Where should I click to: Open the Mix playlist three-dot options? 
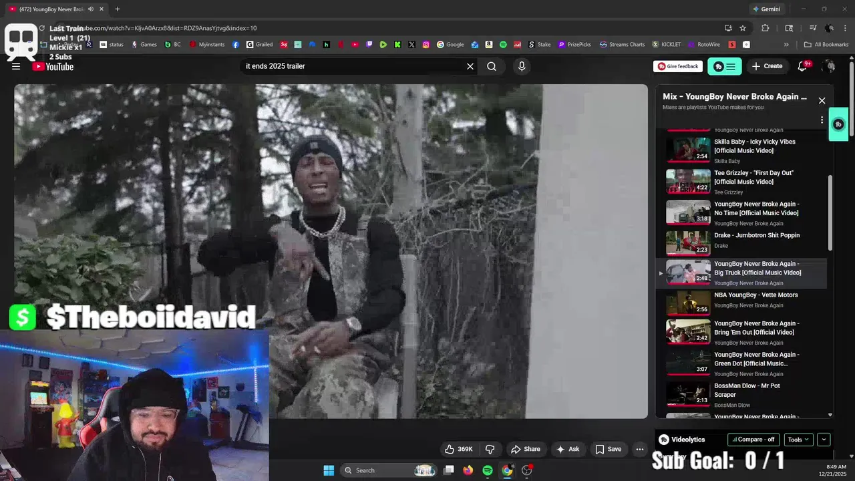pos(822,120)
